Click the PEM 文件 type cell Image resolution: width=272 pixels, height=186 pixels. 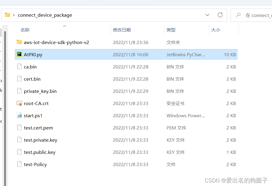[176, 128]
